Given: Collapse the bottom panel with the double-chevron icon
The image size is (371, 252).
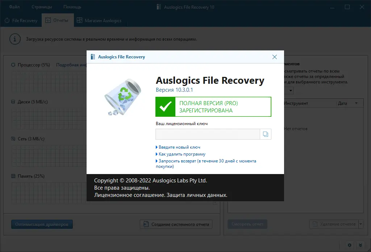Looking at the screenshot, I should [360, 245].
